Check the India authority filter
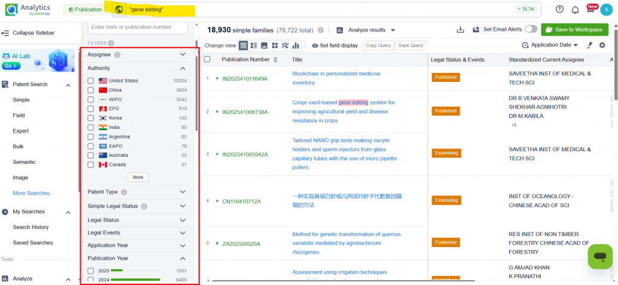The image size is (618, 285). 91,128
